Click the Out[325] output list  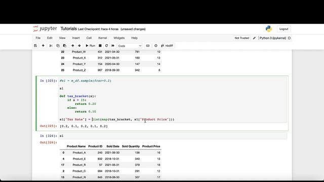pyautogui.click(x=84, y=126)
